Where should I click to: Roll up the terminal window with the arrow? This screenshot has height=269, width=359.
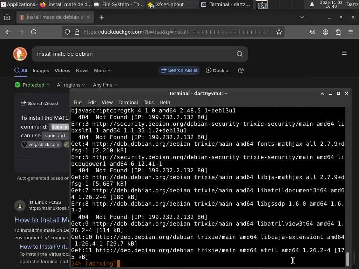click(x=322, y=94)
